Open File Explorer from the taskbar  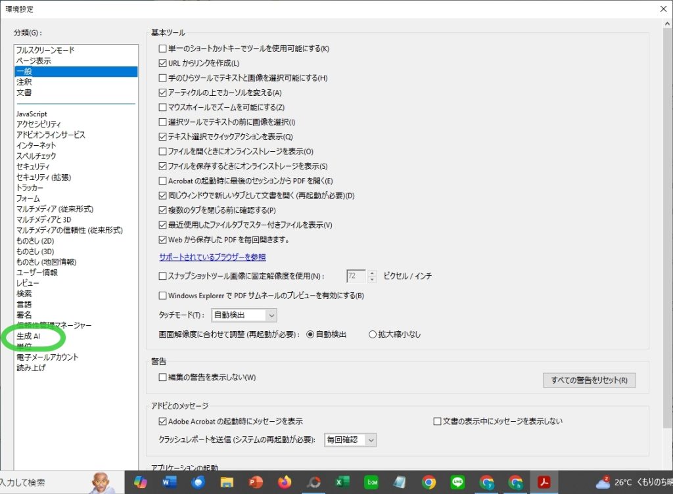226,483
